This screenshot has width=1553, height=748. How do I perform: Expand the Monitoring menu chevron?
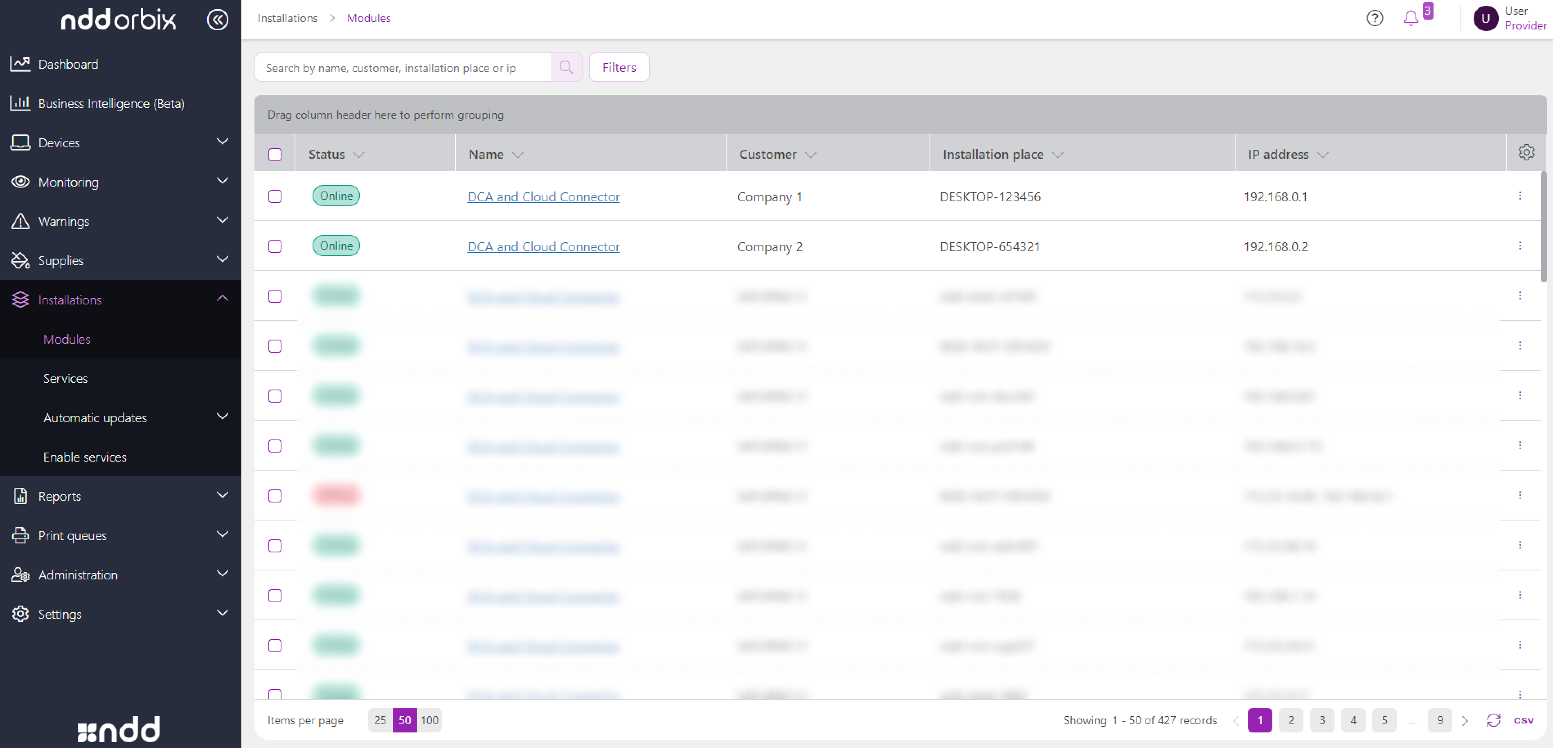click(x=223, y=180)
